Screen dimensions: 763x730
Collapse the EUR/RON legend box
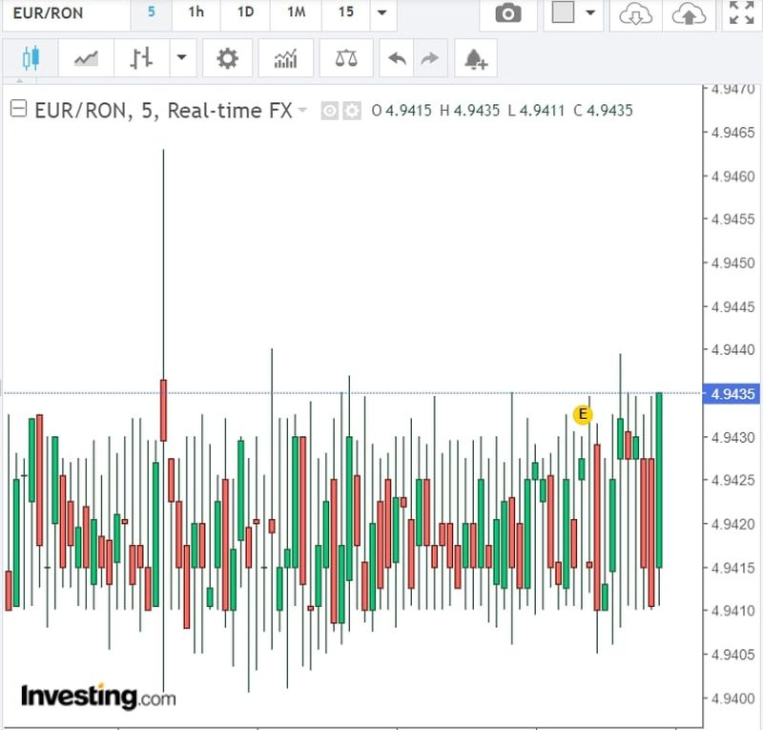18,110
